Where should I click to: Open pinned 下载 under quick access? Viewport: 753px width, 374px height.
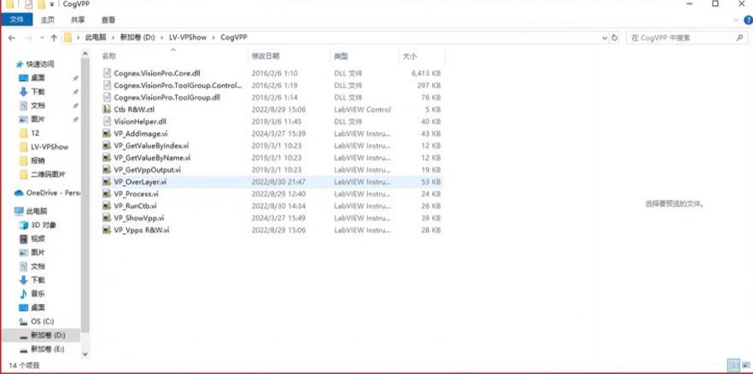[x=32, y=91]
